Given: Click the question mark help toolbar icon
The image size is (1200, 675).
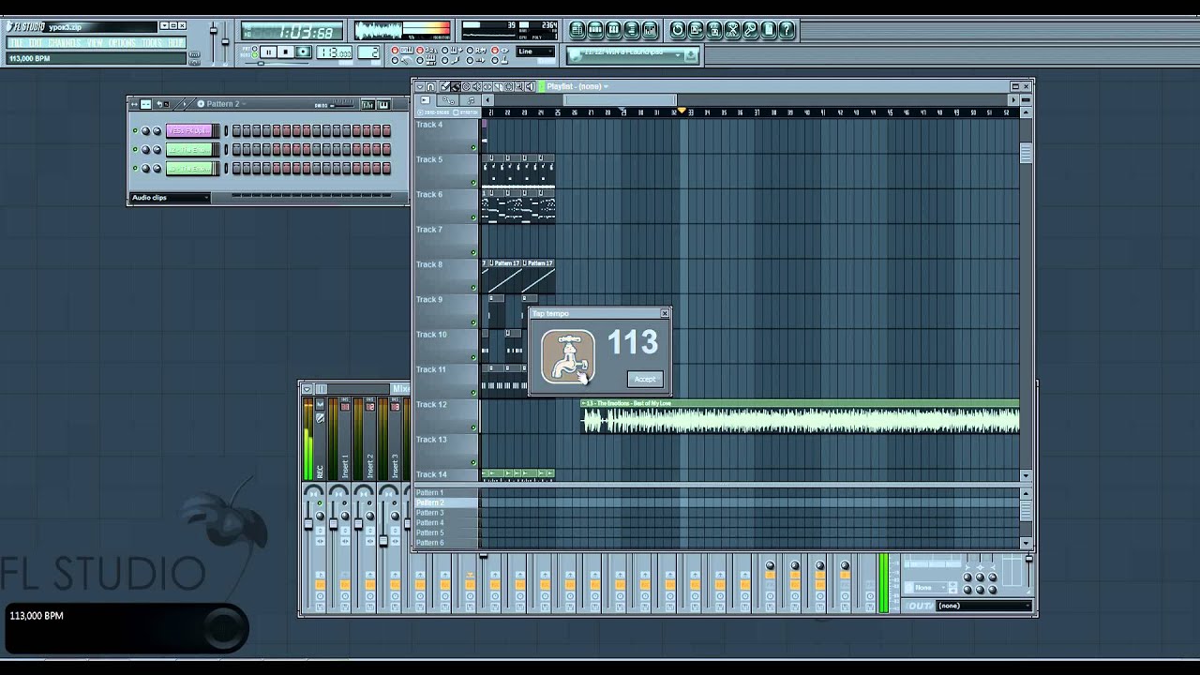Looking at the screenshot, I should [786, 30].
